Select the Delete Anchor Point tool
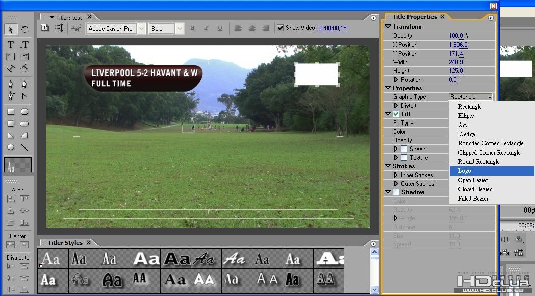The height and width of the screenshot is (296, 535). (11, 96)
